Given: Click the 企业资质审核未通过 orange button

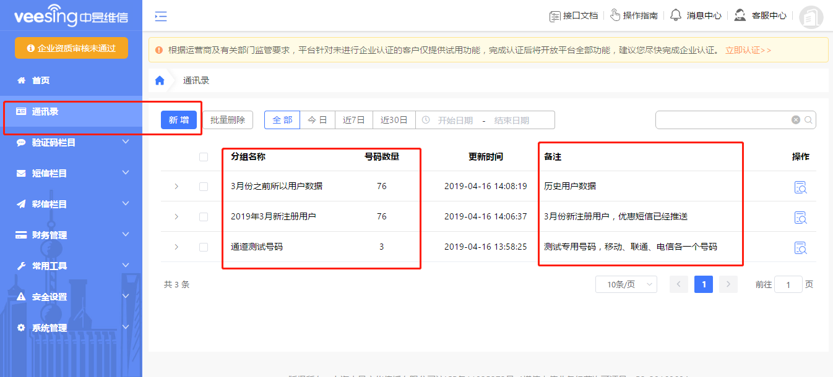Looking at the screenshot, I should coord(71,48).
